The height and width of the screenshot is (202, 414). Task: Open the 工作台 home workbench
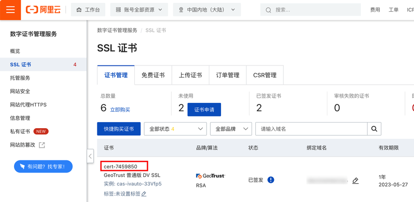coord(88,10)
